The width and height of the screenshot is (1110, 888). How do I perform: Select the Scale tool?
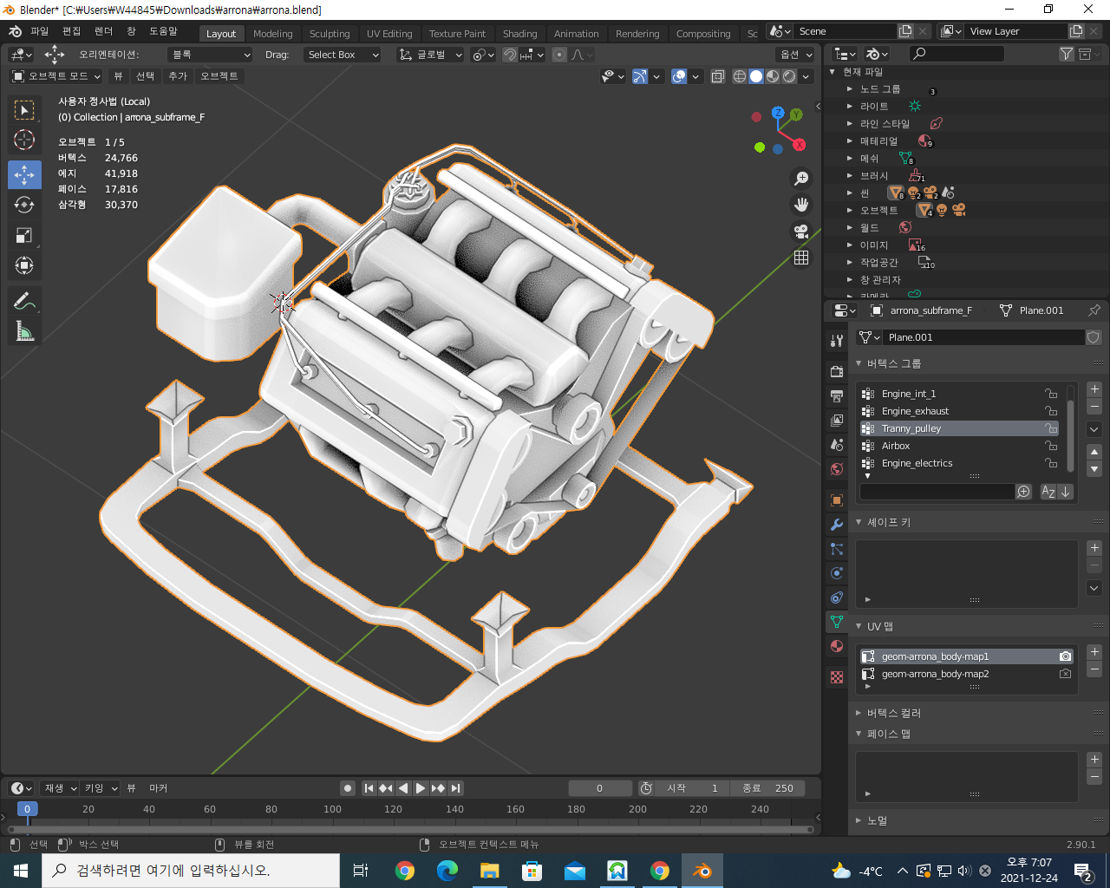coord(24,235)
